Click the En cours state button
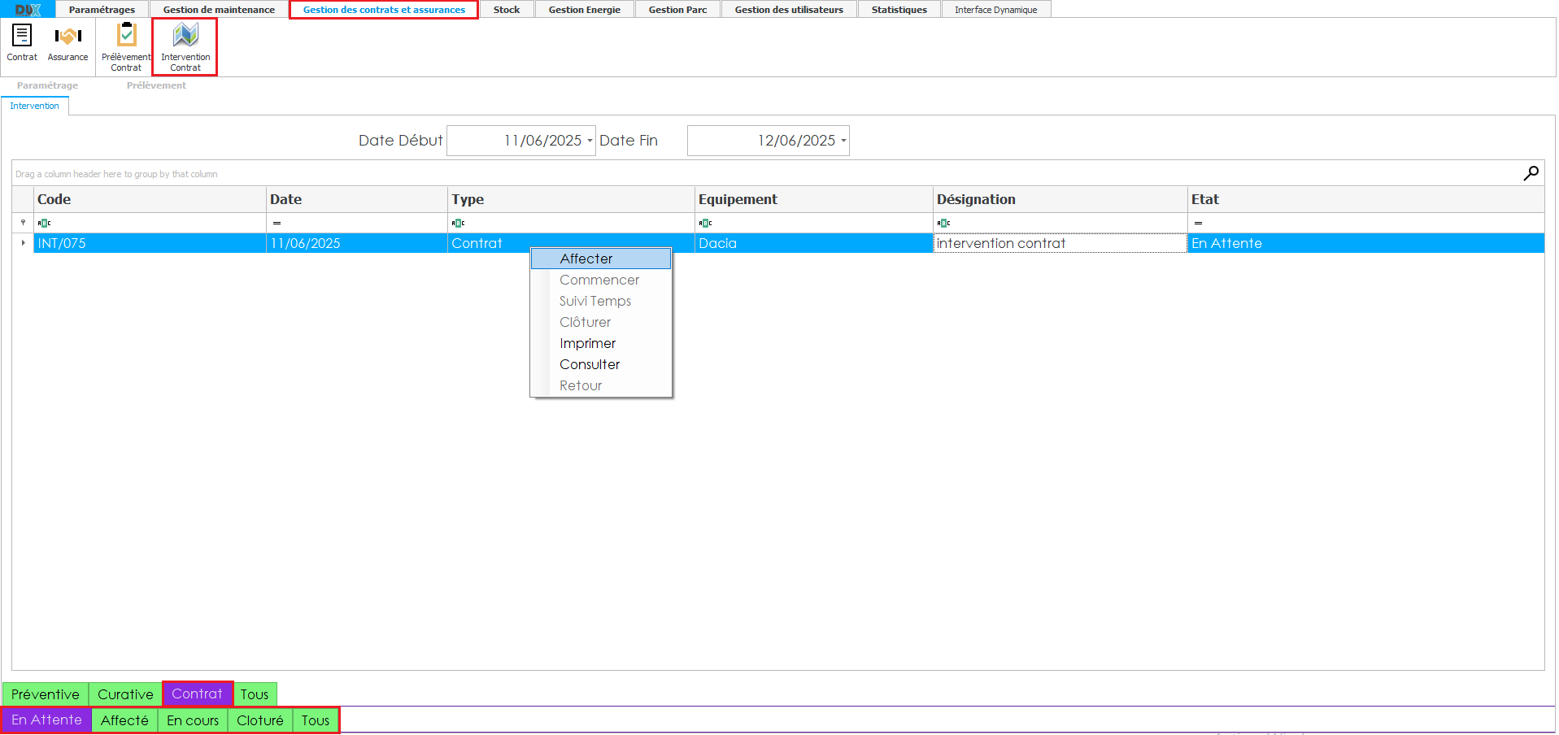This screenshot has height=735, width=1559. pyautogui.click(x=193, y=720)
